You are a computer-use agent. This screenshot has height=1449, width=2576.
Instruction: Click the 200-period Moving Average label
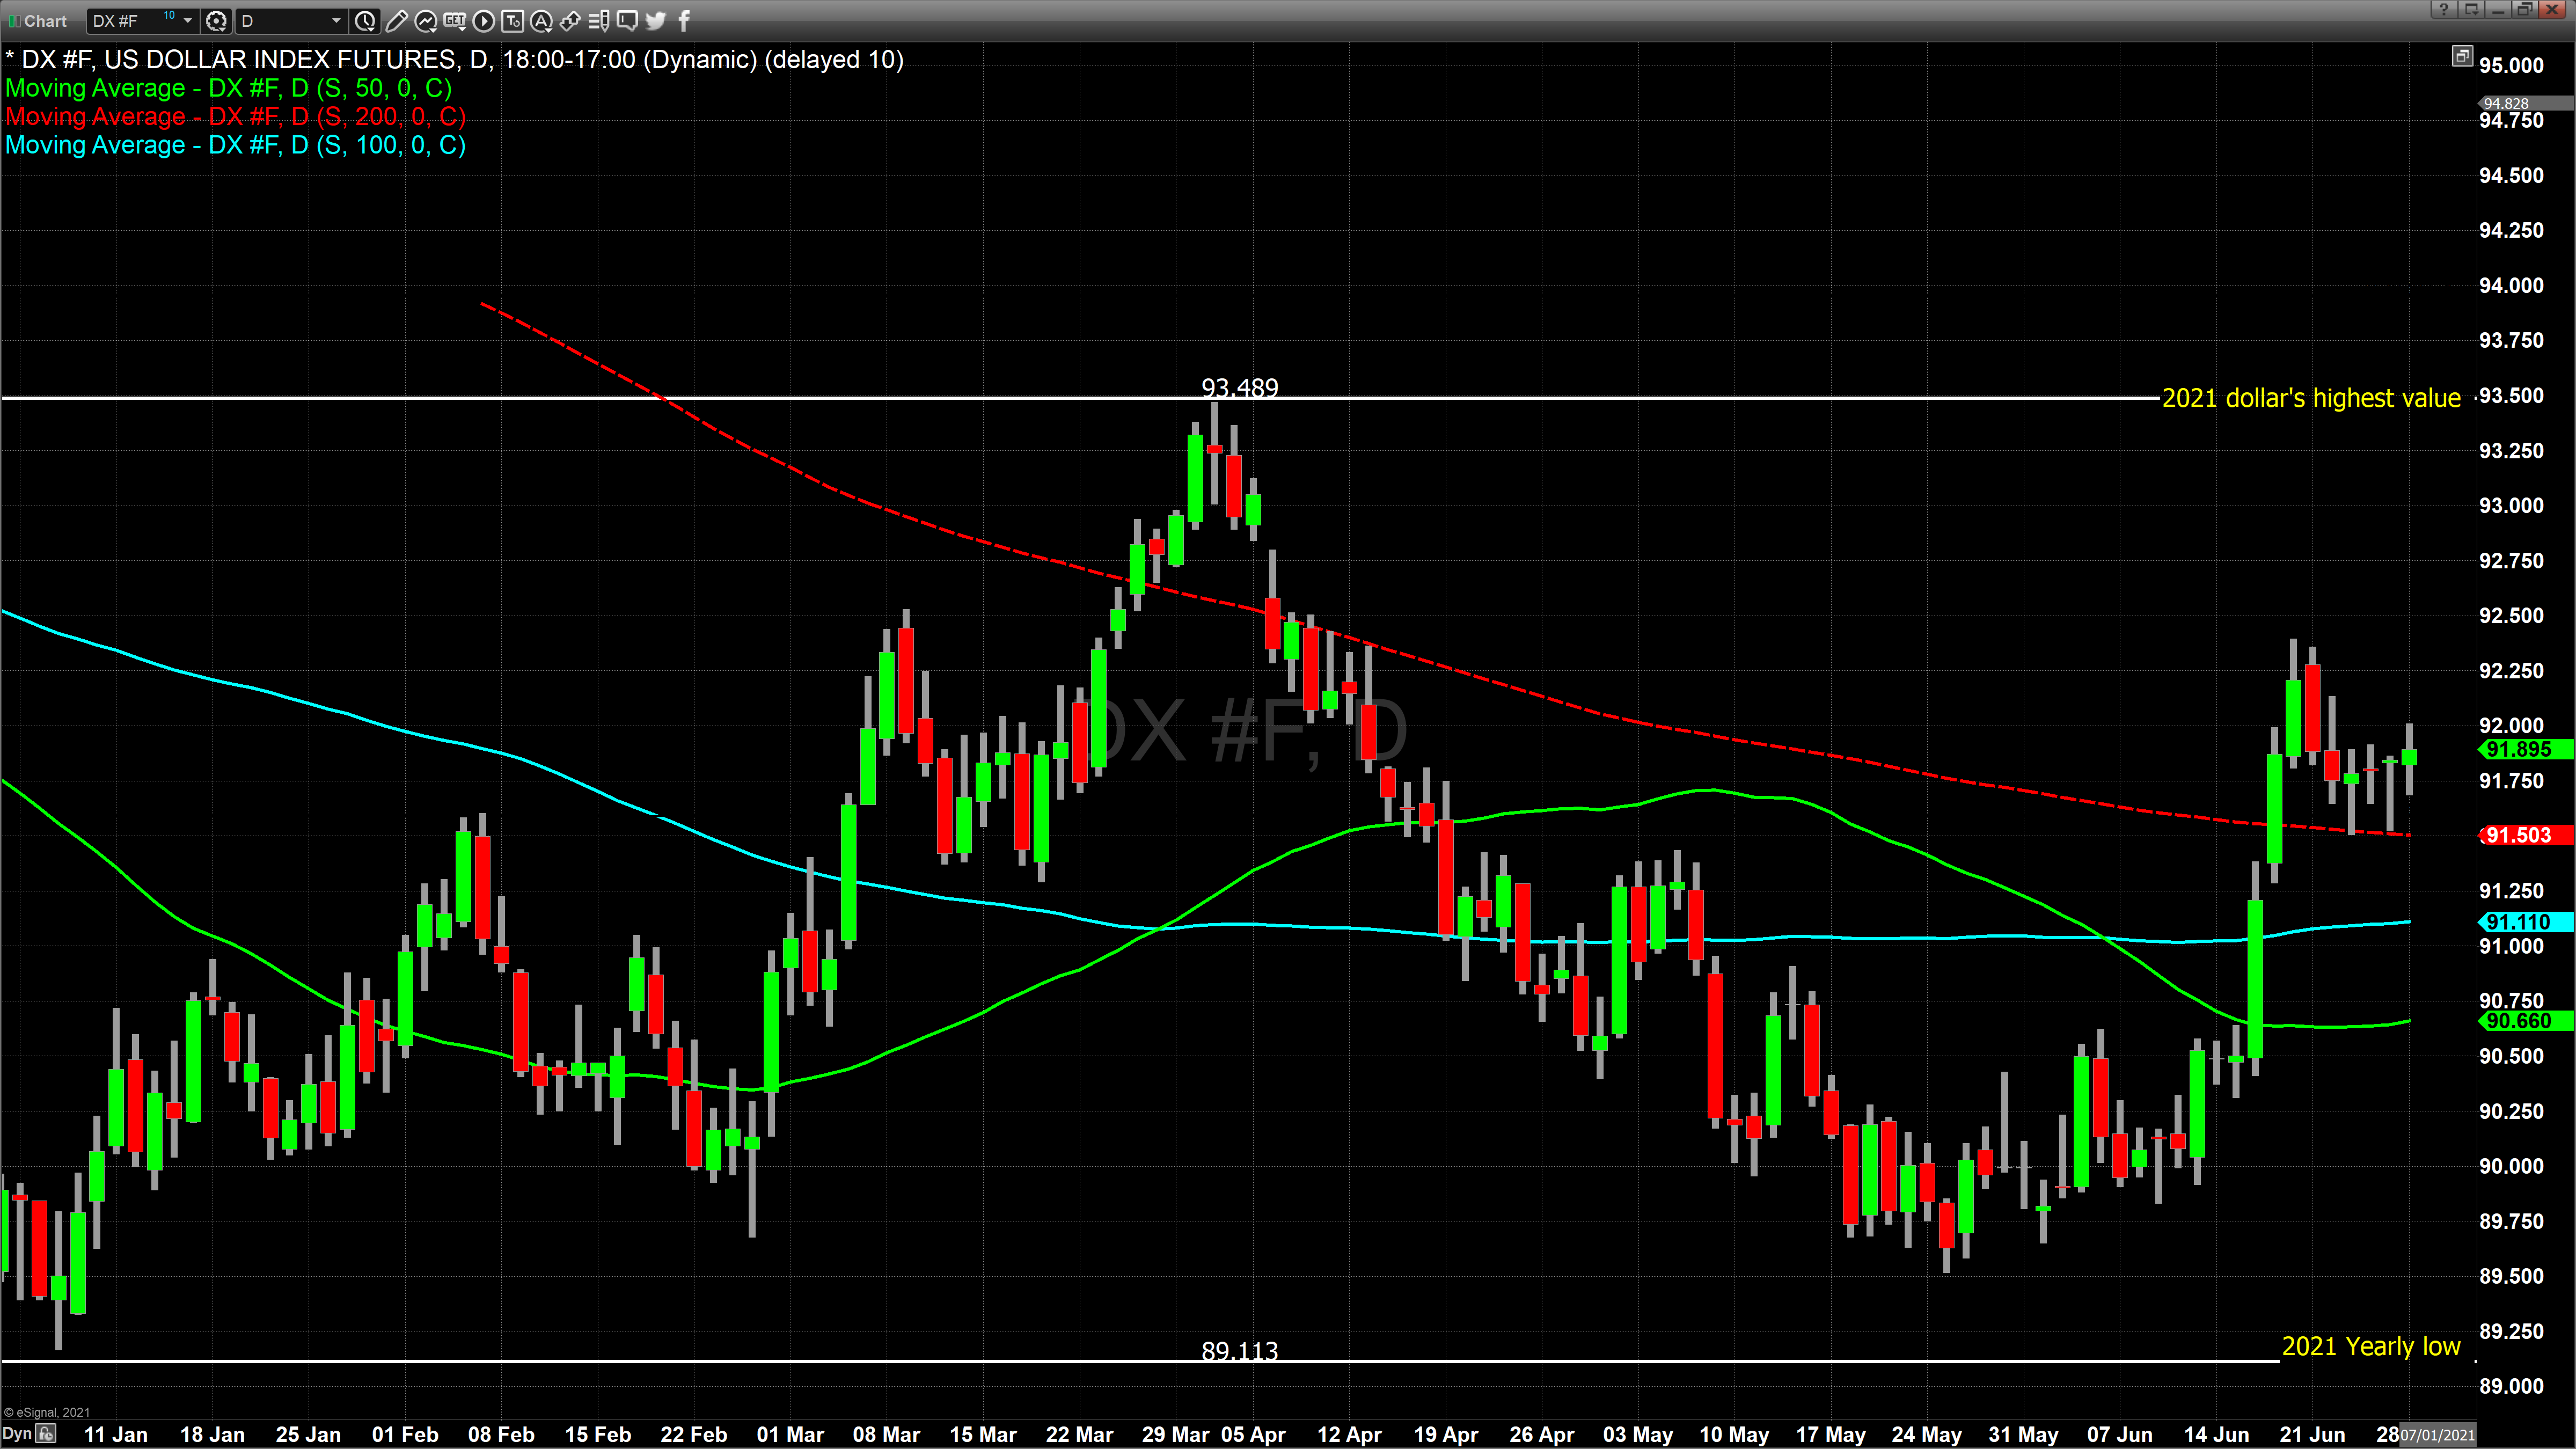click(x=235, y=117)
